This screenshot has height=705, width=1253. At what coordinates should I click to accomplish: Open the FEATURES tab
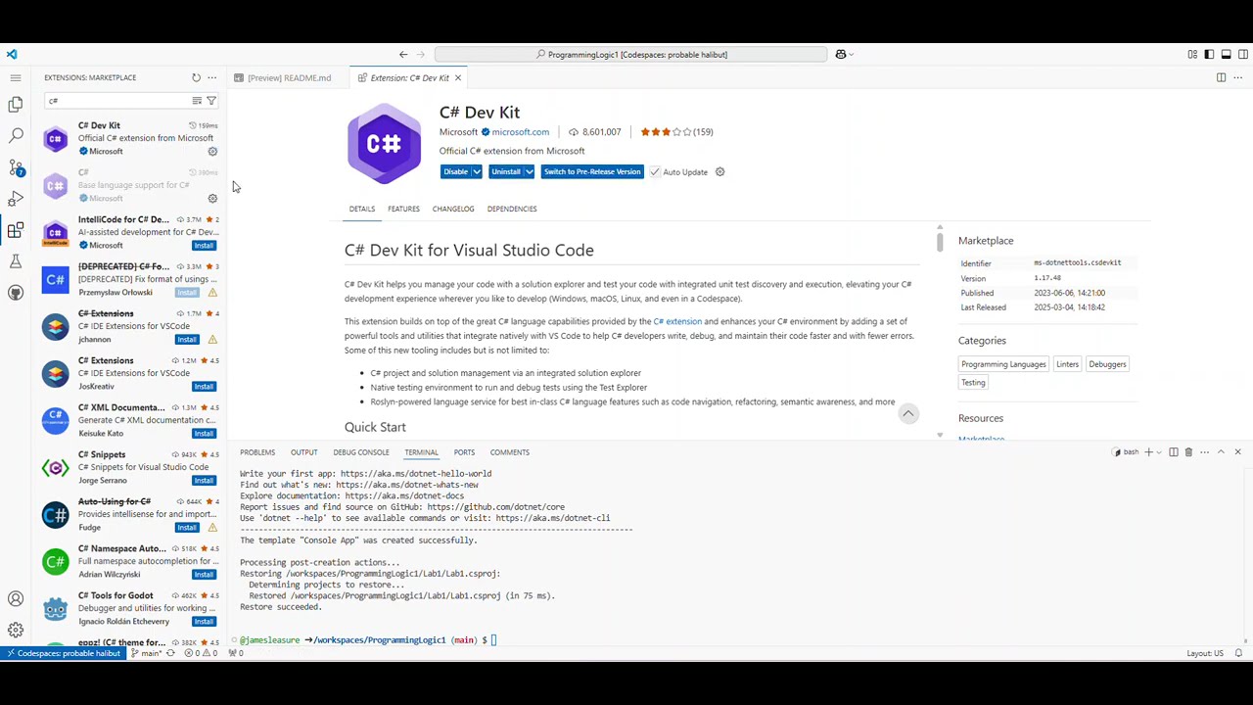click(x=403, y=209)
